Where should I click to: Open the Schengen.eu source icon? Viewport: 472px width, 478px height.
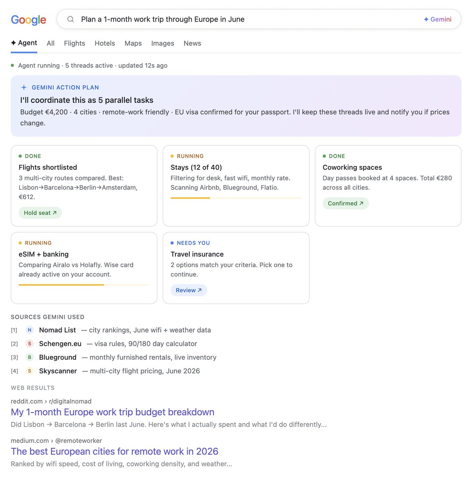29,343
